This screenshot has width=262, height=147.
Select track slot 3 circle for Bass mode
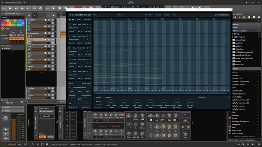70,48
